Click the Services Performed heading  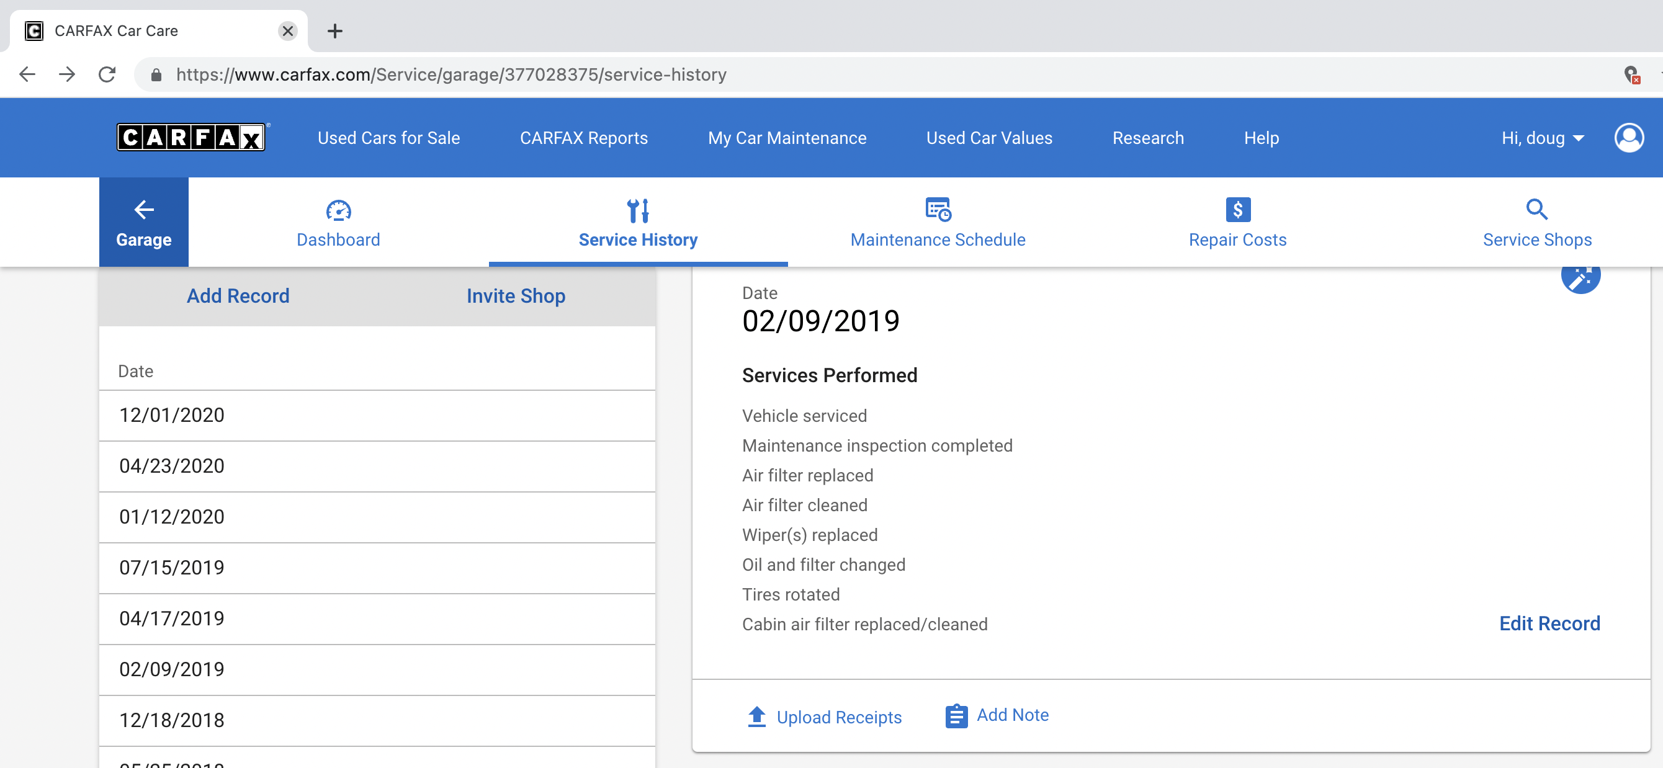(x=829, y=375)
